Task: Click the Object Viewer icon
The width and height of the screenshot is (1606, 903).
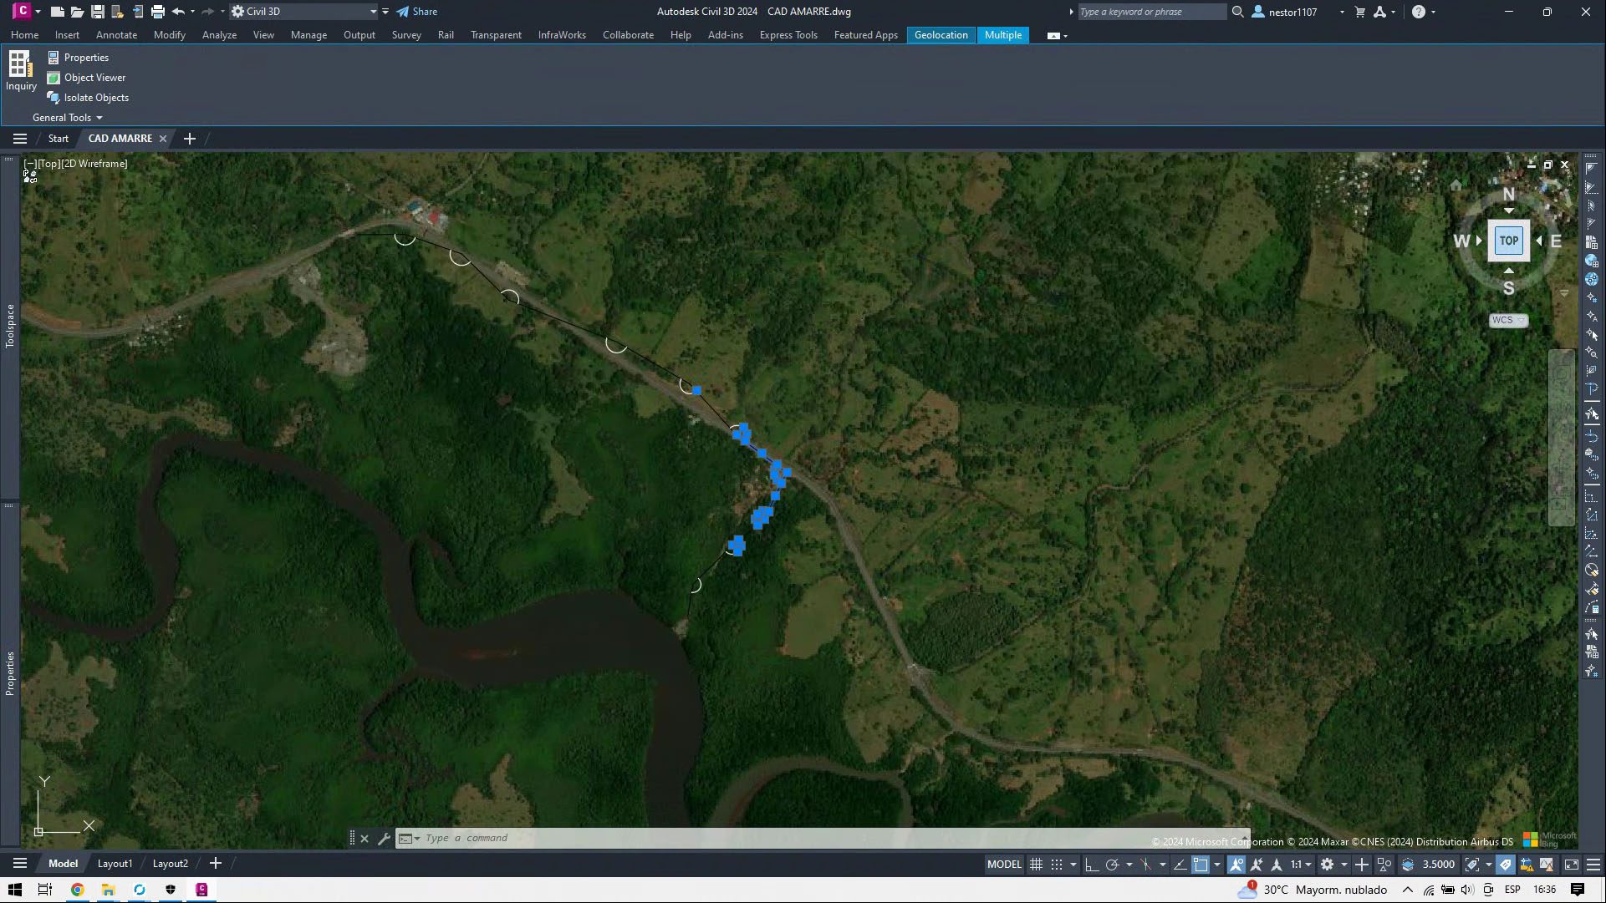Action: tap(54, 78)
